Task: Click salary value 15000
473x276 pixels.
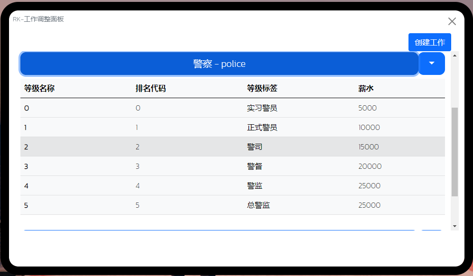Action: tap(369, 147)
